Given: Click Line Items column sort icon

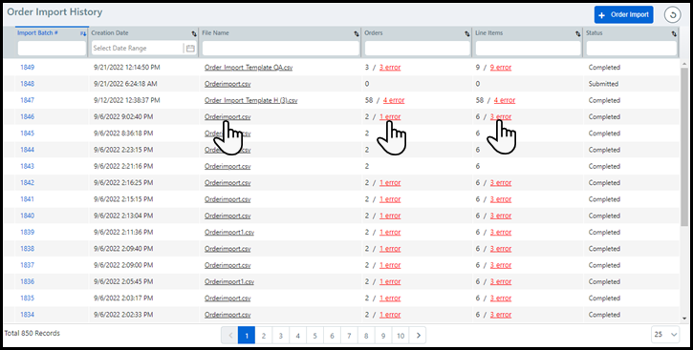Looking at the screenshot, I should 577,33.
